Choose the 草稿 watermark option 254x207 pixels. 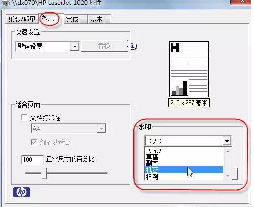(x=184, y=157)
